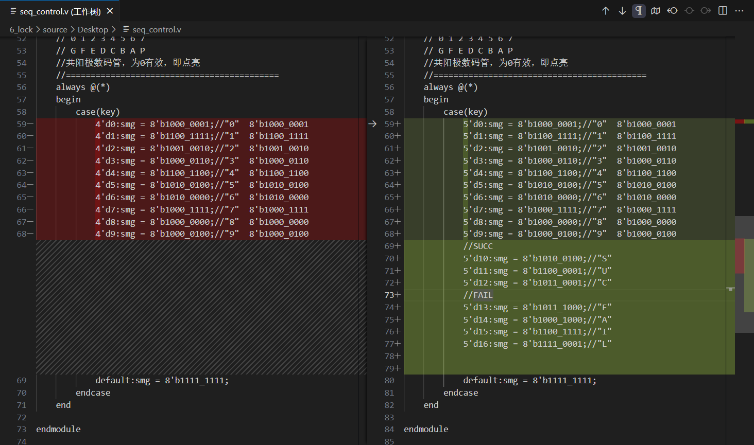Screen dimensions: 754x445
Task: Click endcase in the right pane
Action: [x=461, y=393]
